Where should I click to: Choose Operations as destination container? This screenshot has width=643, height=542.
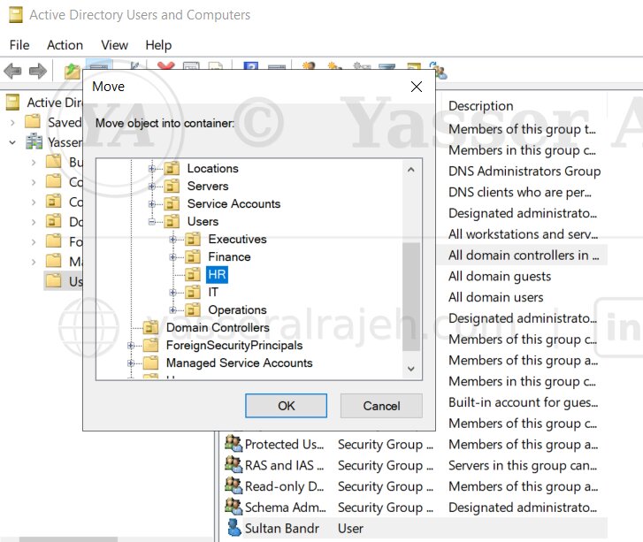pyautogui.click(x=237, y=309)
